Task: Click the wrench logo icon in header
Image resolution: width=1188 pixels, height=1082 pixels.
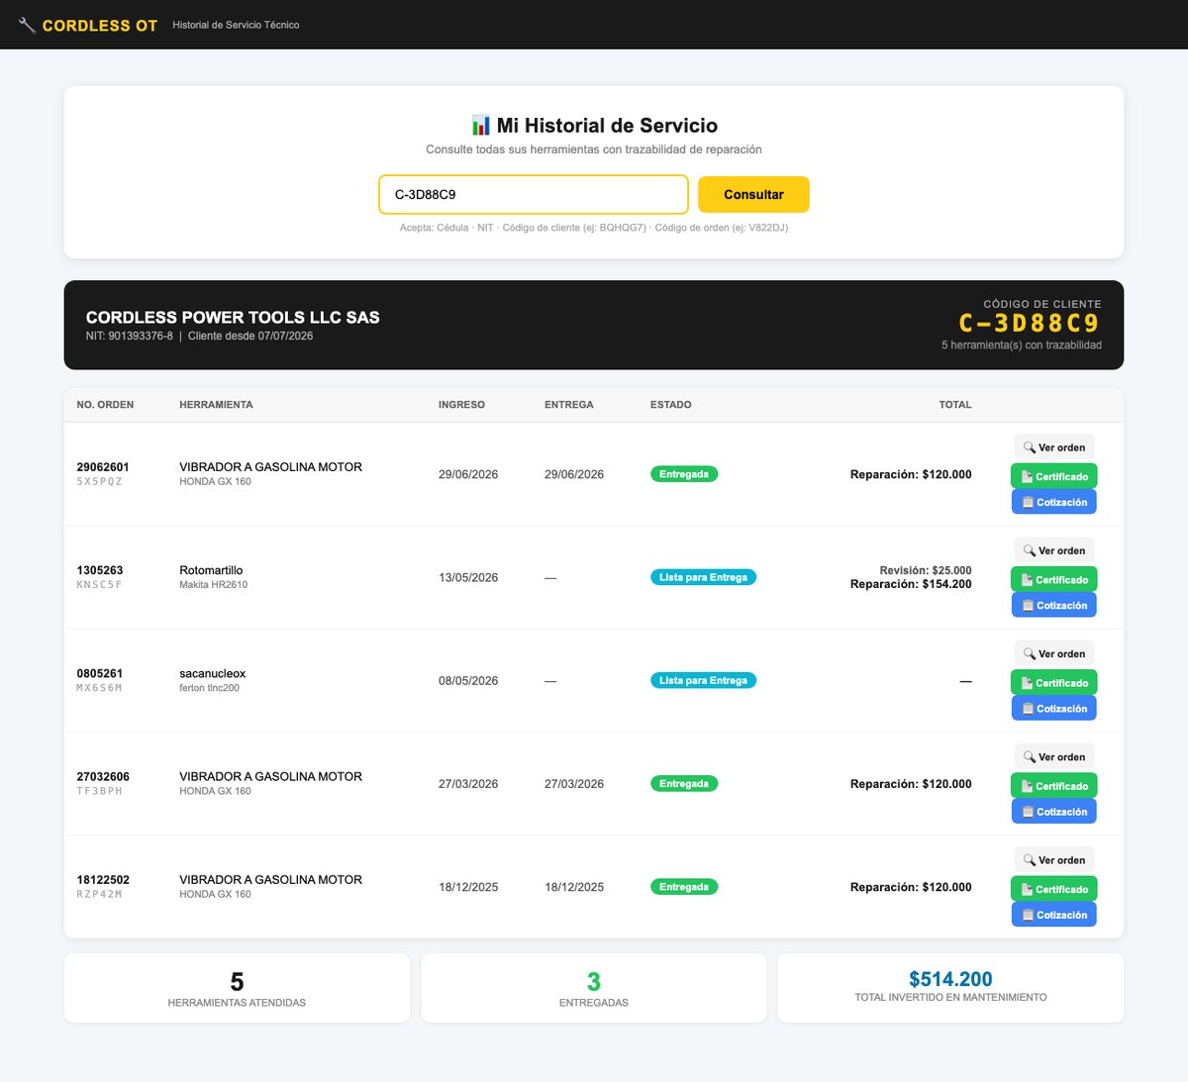Action: pyautogui.click(x=27, y=25)
